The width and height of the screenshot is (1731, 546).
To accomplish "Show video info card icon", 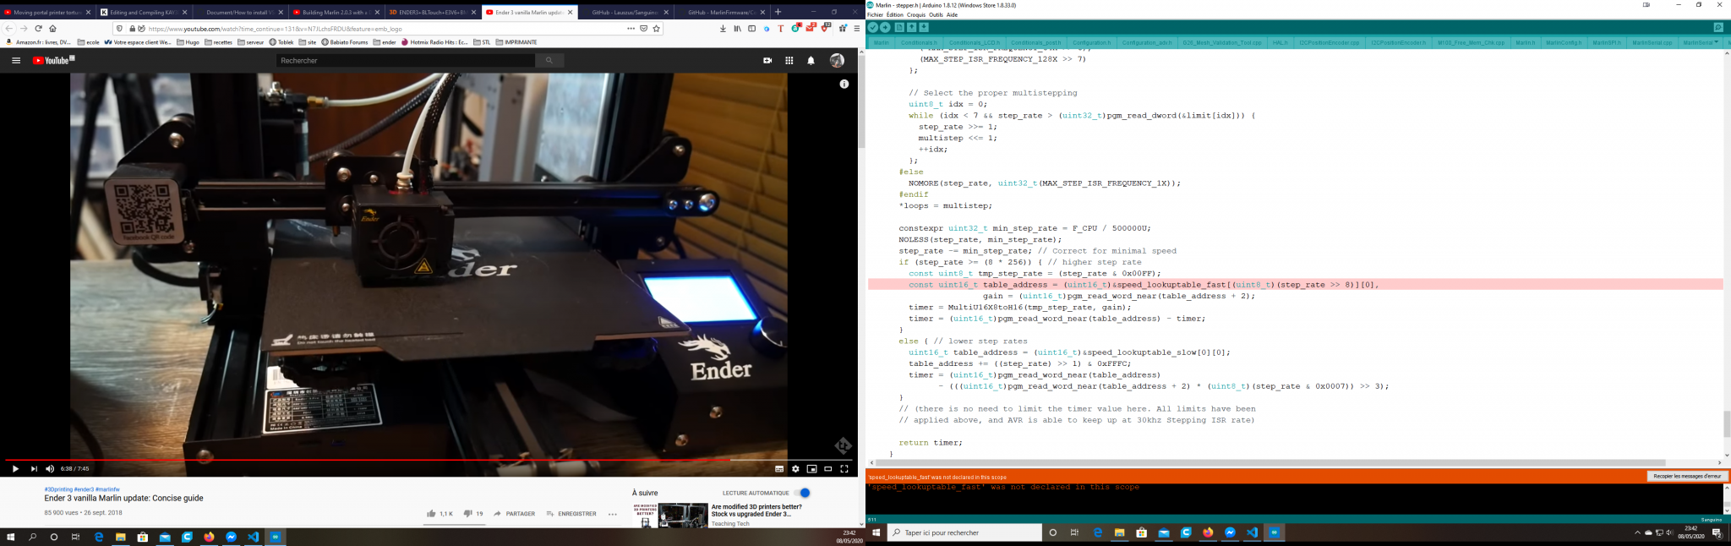I will 844,85.
